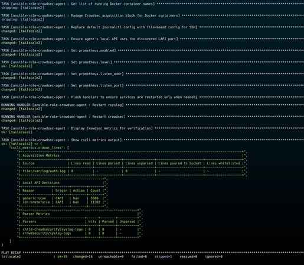Click 'ok: [tailscale2]' under Set prometheus.level
The width and height of the screenshot is (304, 265).
pos(17,66)
